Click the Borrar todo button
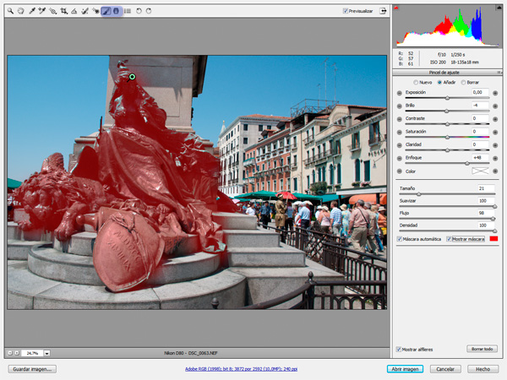507x380 pixels. [482, 349]
